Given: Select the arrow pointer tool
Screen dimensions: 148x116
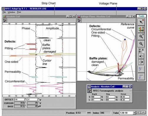Looking at the screenshot, I should (141, 22).
